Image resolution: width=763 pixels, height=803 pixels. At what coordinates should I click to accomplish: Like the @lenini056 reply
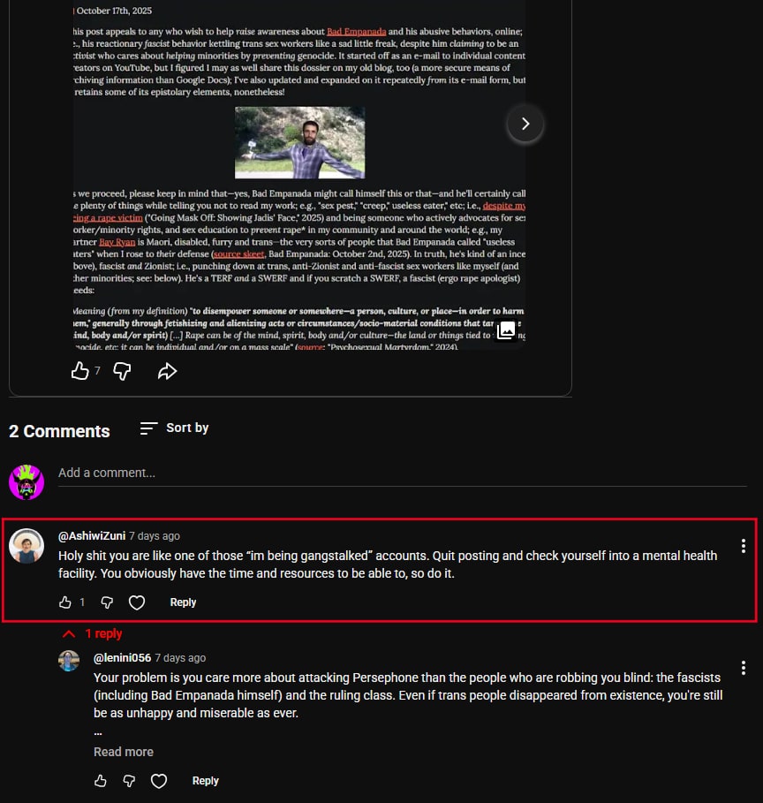point(101,780)
